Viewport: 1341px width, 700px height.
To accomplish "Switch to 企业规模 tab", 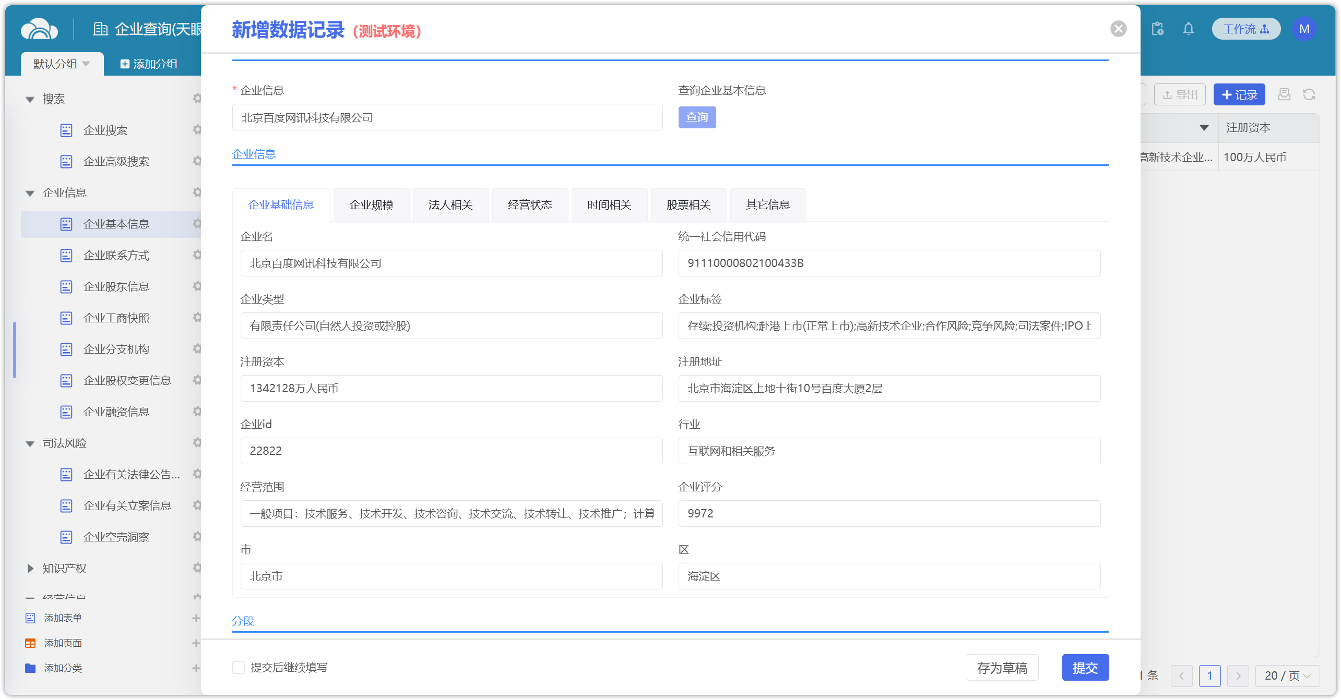I will pyautogui.click(x=371, y=204).
